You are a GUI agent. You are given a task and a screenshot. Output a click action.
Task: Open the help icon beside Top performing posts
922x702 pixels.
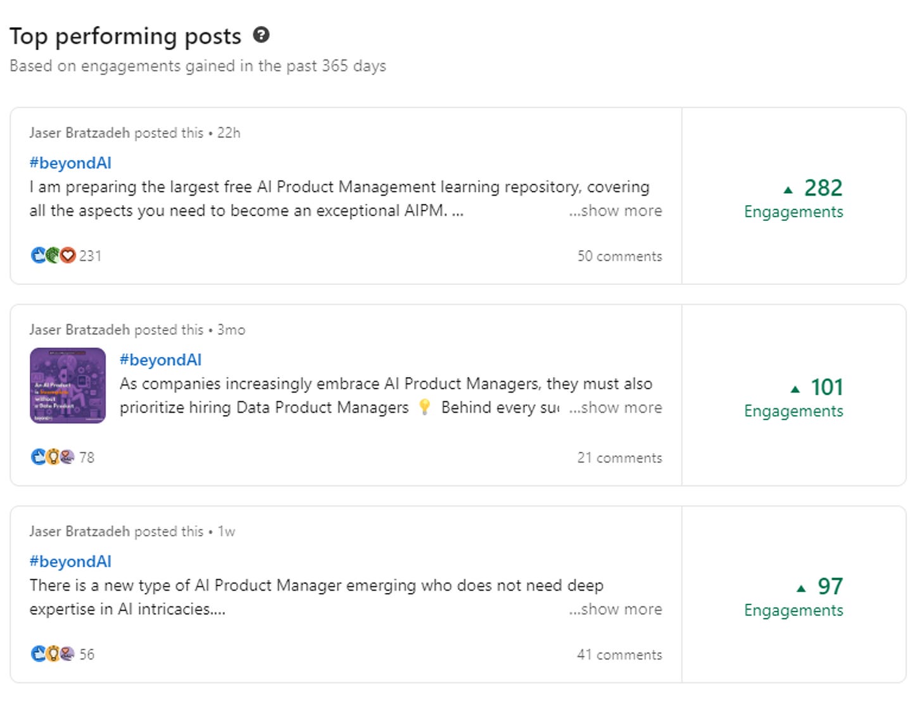point(261,35)
